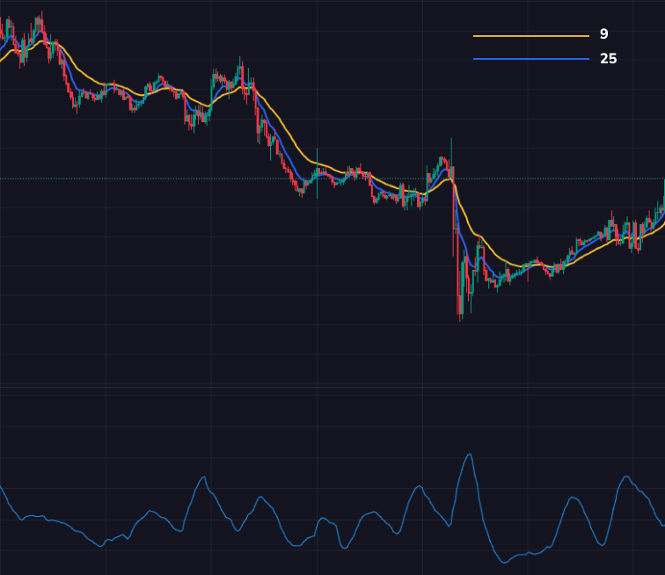The height and width of the screenshot is (575, 665).
Task: Click the last oscillator peak on the right
Action: tap(626, 477)
